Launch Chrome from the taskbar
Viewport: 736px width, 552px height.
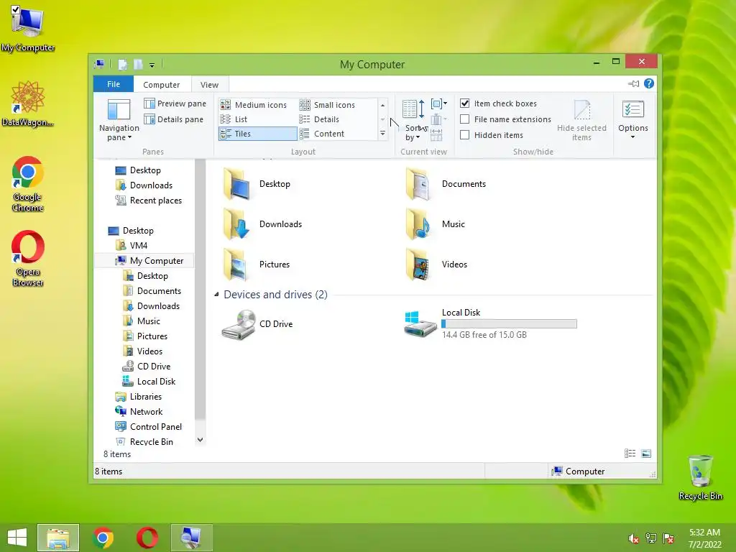click(103, 538)
